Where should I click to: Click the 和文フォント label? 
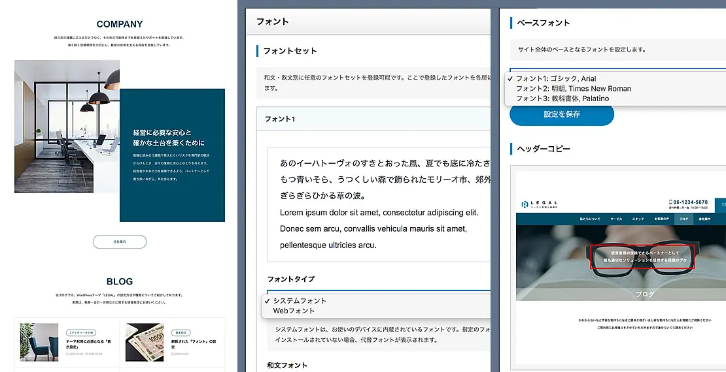(287, 365)
